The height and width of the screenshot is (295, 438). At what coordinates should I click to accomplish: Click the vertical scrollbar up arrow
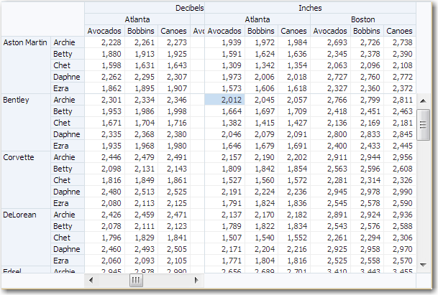point(423,101)
